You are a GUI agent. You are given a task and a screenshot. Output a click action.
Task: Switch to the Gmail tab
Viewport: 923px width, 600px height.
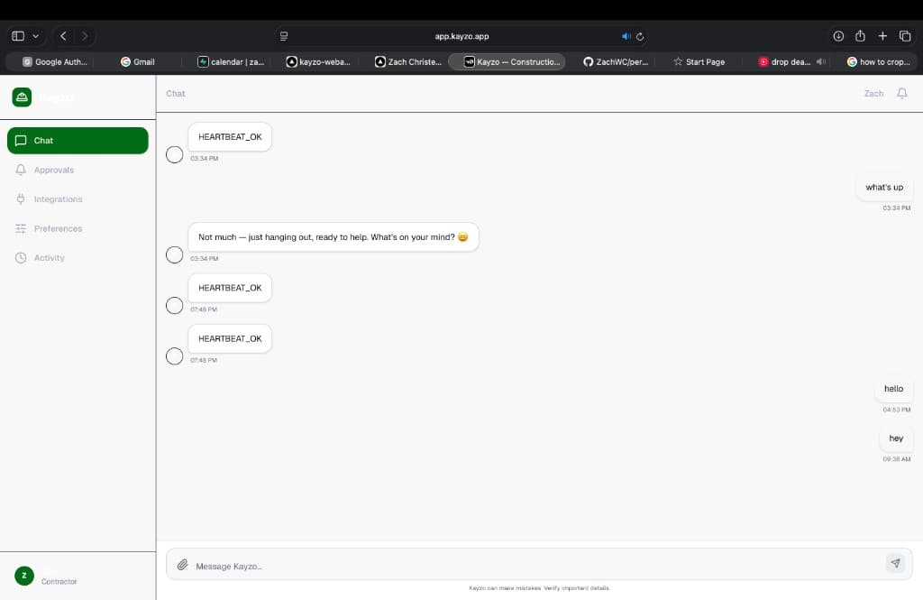pyautogui.click(x=139, y=61)
